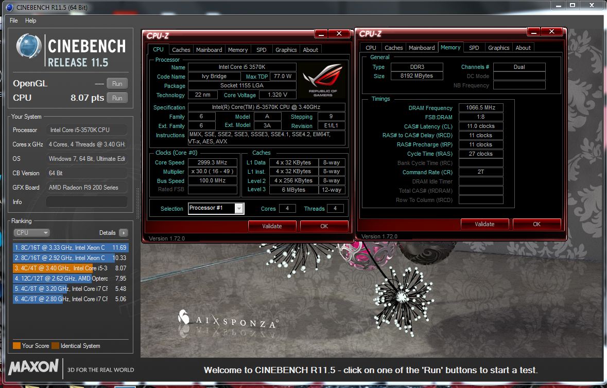The image size is (607, 388).
Task: Switch to Caches tab in right CPU-Z window
Action: (394, 48)
